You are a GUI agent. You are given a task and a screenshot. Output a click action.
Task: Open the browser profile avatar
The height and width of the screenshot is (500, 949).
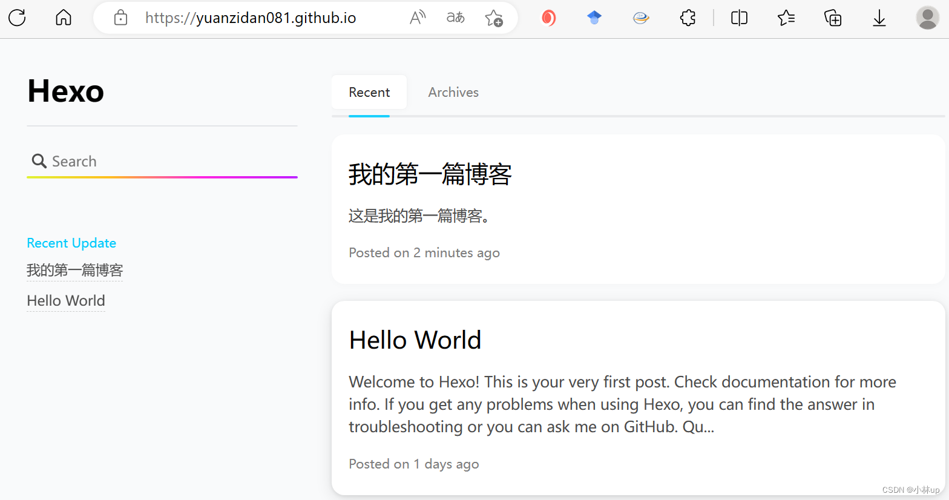click(x=927, y=18)
